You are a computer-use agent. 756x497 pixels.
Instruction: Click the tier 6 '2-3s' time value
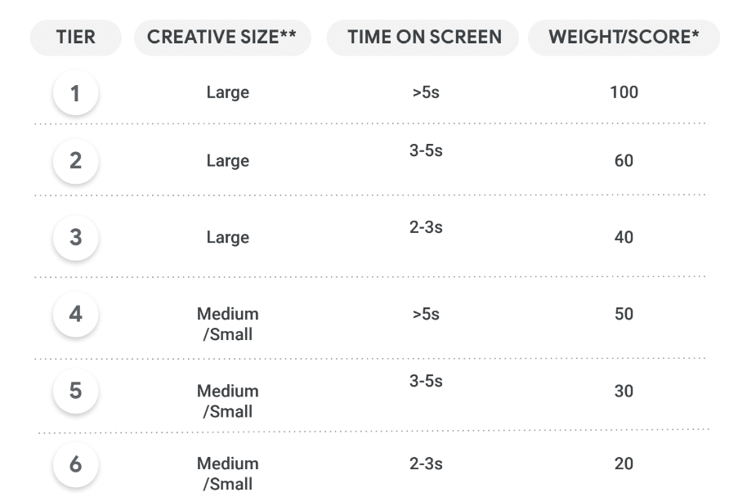(426, 464)
